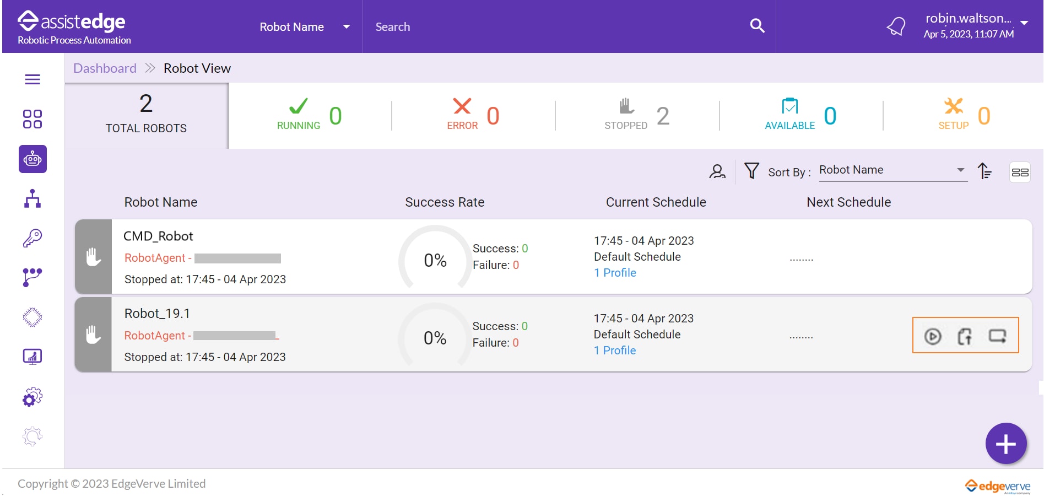Image resolution: width=1044 pixels, height=496 pixels.
Task: Click the search magnifier icon
Action: pyautogui.click(x=758, y=25)
